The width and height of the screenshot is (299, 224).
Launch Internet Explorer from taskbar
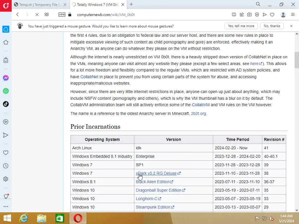tap(24, 218)
